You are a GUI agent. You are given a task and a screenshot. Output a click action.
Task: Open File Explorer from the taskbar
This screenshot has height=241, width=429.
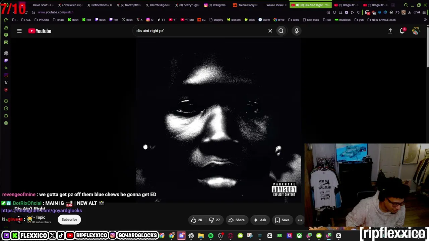(x=201, y=236)
